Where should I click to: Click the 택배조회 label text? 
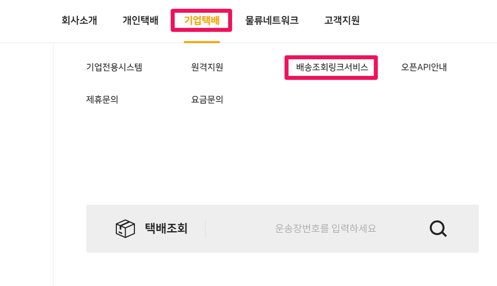[166, 228]
